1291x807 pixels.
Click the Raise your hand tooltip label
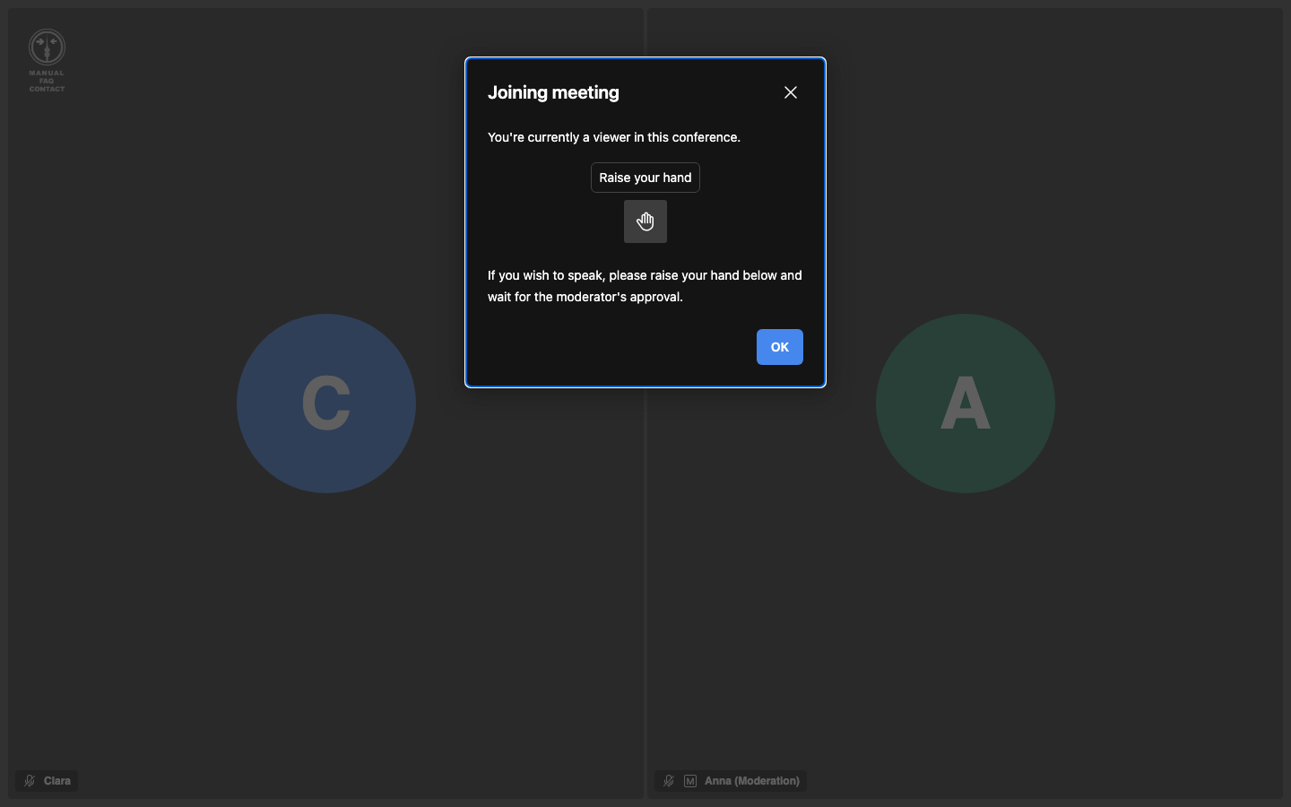(645, 178)
